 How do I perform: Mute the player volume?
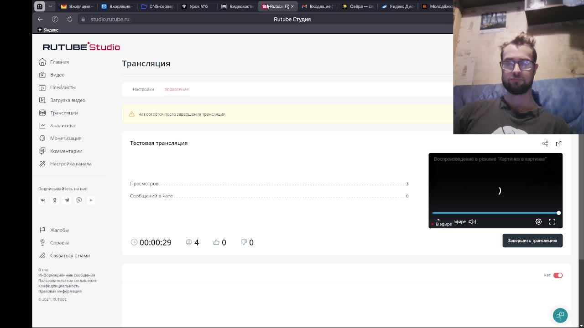pos(472,222)
